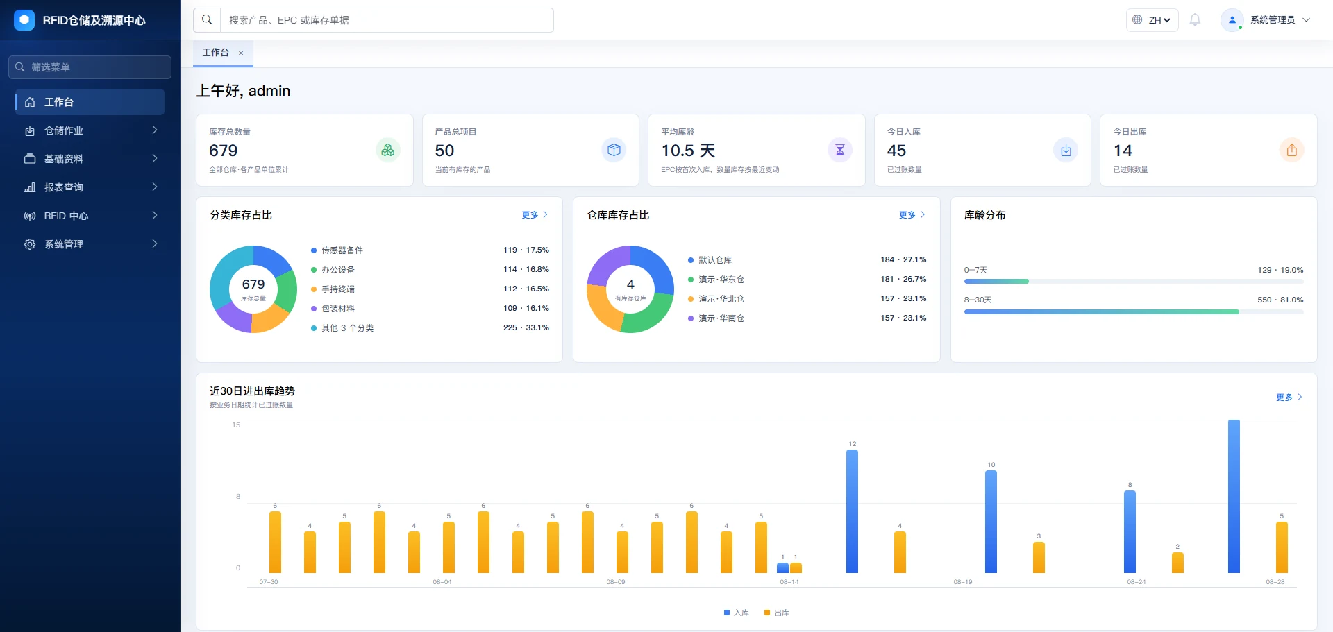Click 更多 link in 分类库存占比 card

535,215
